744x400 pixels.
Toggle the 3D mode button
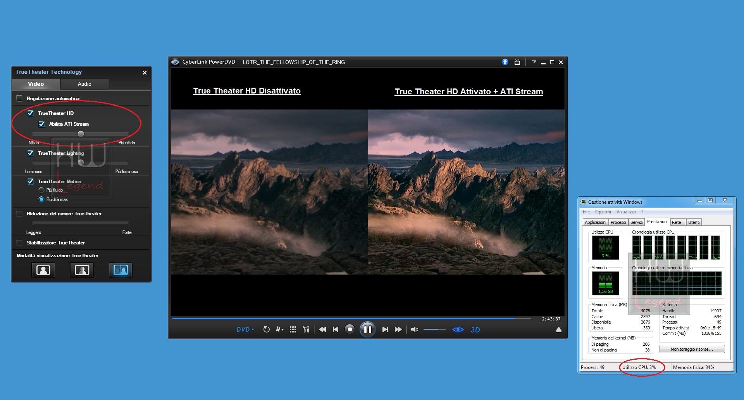[475, 330]
